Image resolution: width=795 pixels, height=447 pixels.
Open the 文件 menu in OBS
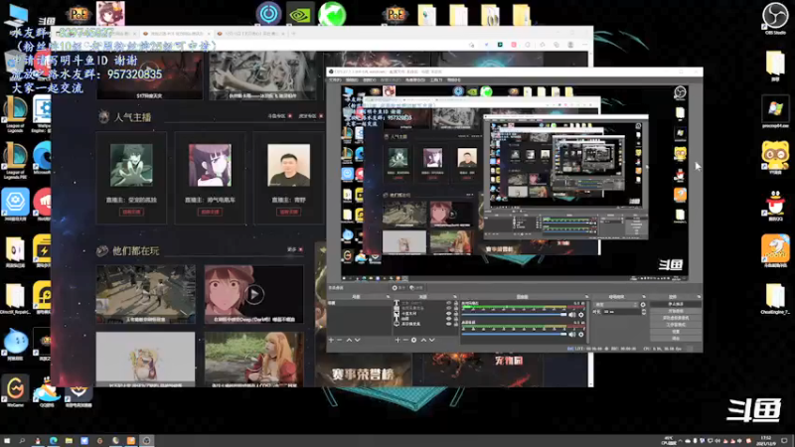335,79
